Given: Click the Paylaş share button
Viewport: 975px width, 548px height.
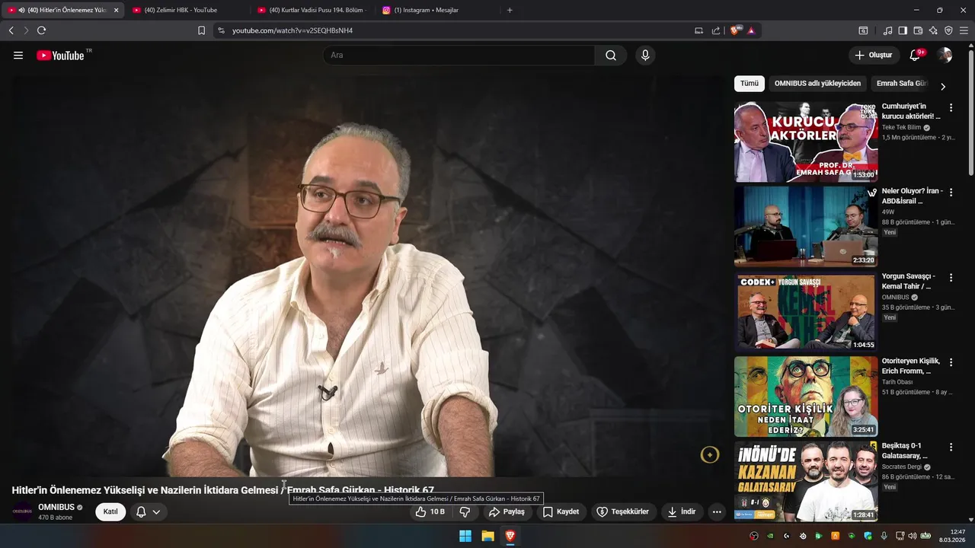Looking at the screenshot, I should tap(507, 512).
